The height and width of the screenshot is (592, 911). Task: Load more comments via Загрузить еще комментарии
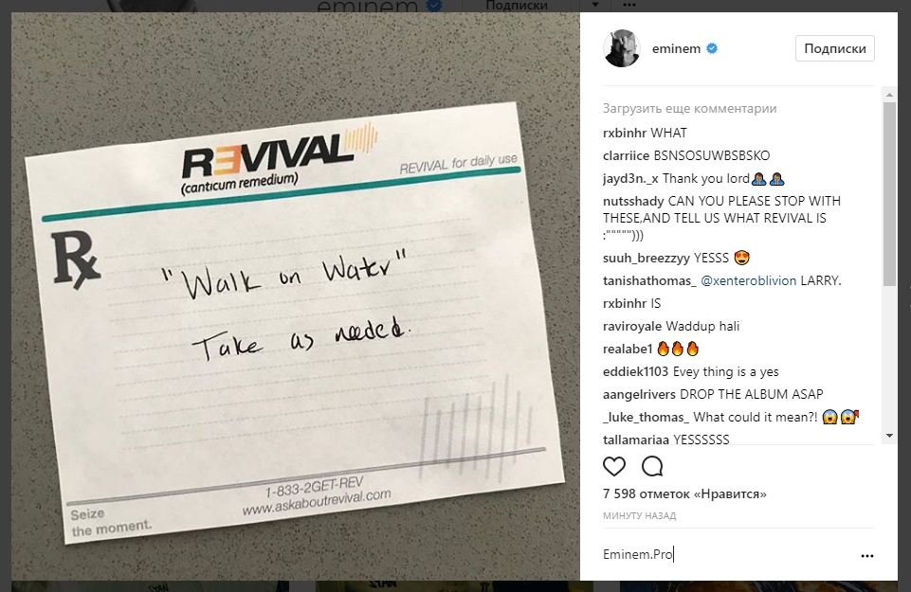coord(689,109)
